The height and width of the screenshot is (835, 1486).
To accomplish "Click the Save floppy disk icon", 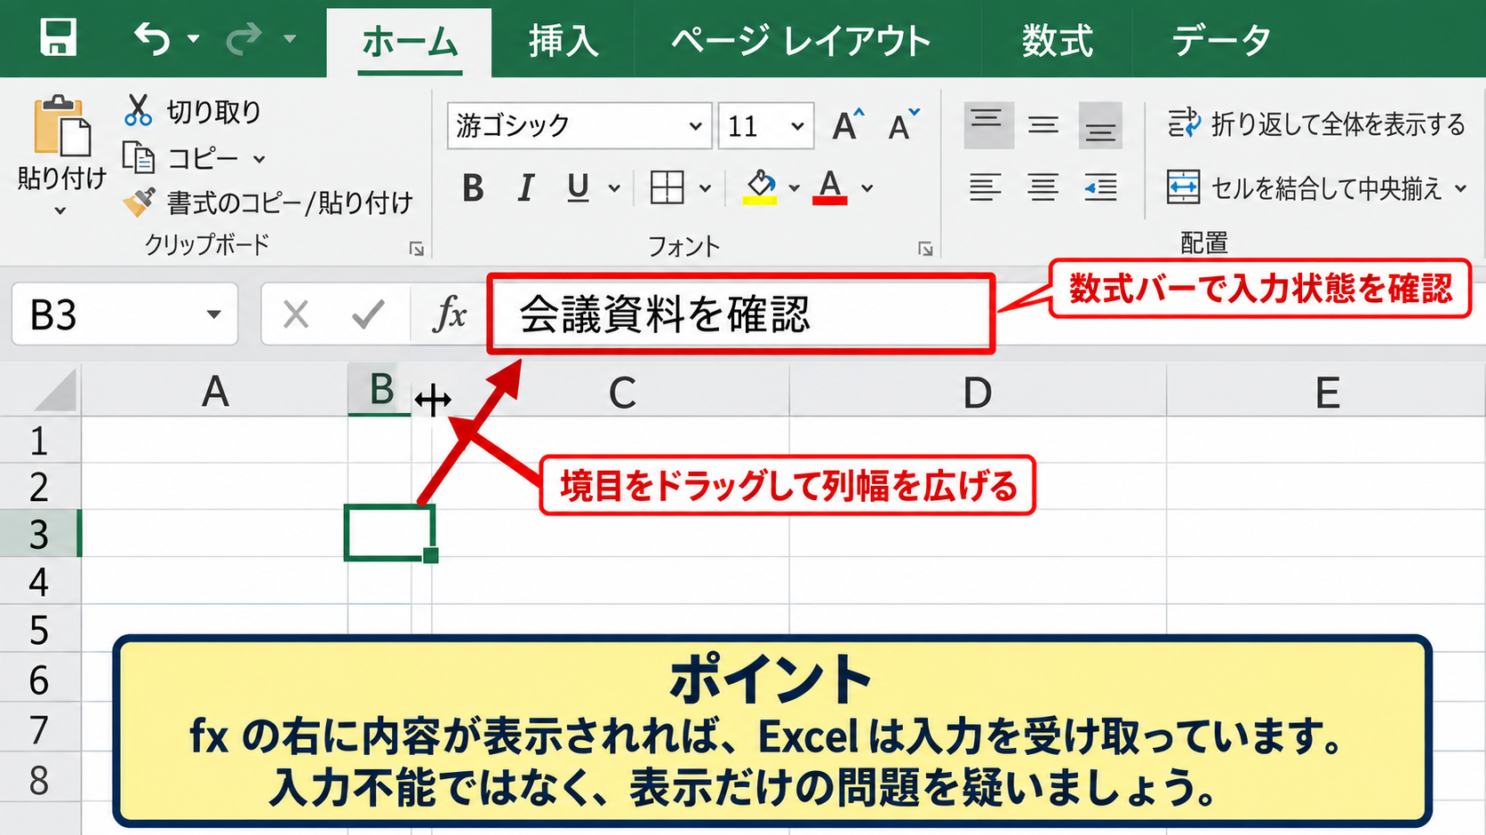I will point(59,38).
